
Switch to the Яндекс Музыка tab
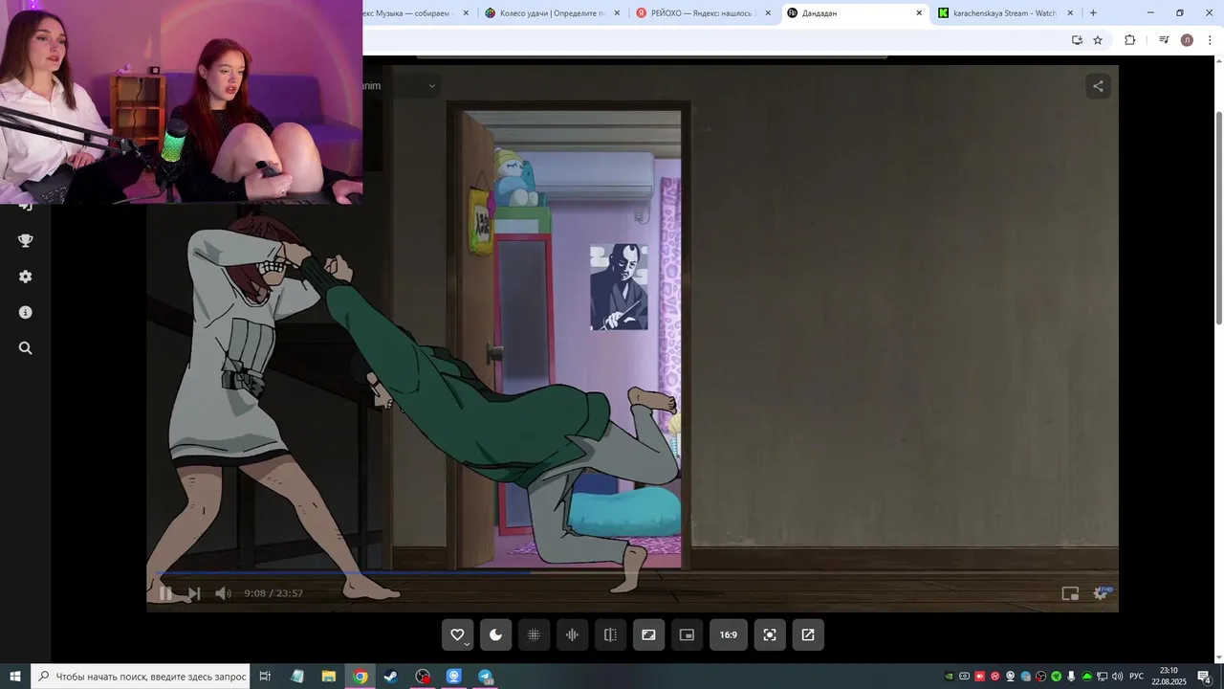coord(419,13)
